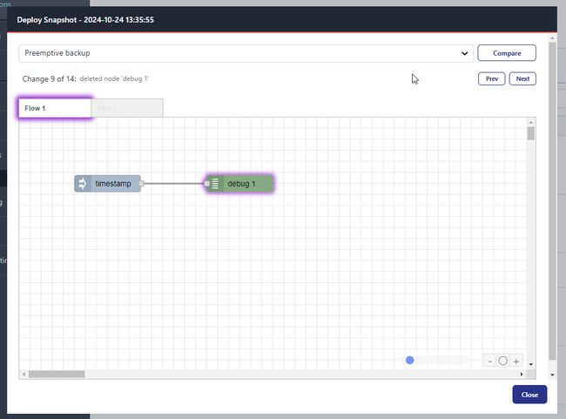Switch to the Flow 1 tab
The image size is (566, 419).
point(55,108)
